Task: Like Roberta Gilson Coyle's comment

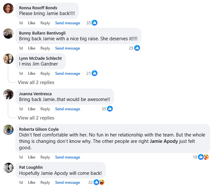Action: [32, 157]
